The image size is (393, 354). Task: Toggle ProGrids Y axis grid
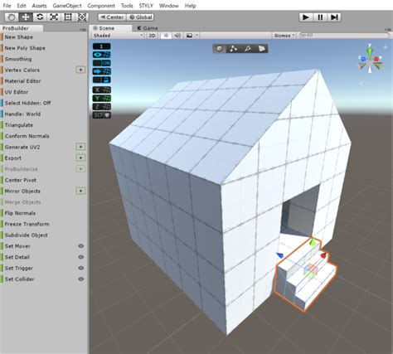pyautogui.click(x=102, y=98)
